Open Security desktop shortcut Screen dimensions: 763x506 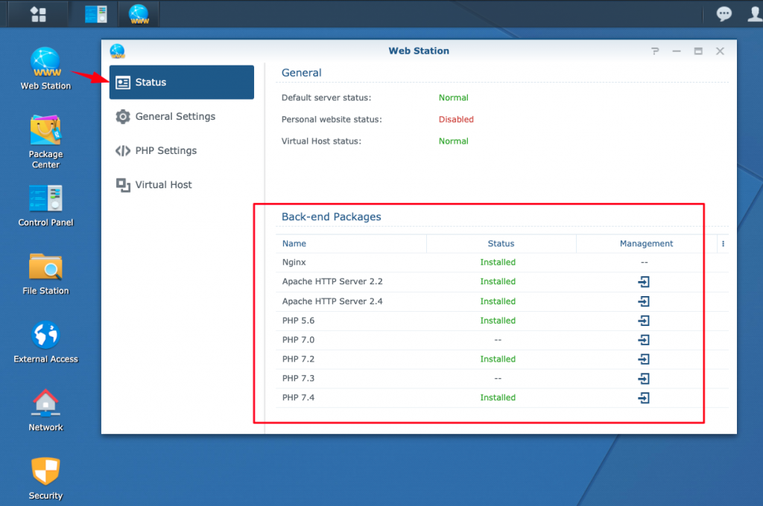tap(45, 478)
